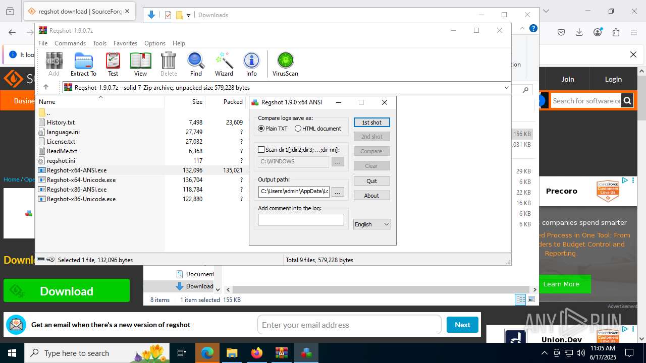The image size is (646, 363).
Task: Close the Firefox notification bar
Action: 633,54
